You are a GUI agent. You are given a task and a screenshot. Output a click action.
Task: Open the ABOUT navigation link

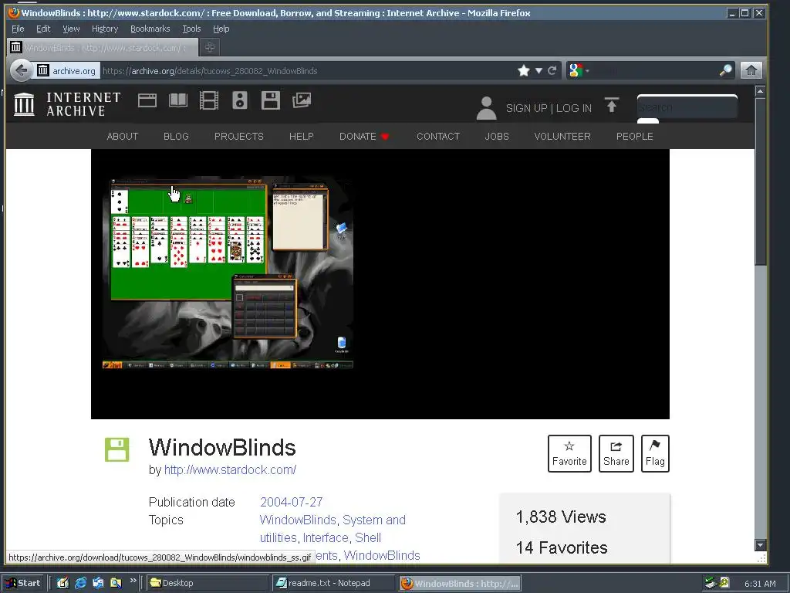[123, 137]
